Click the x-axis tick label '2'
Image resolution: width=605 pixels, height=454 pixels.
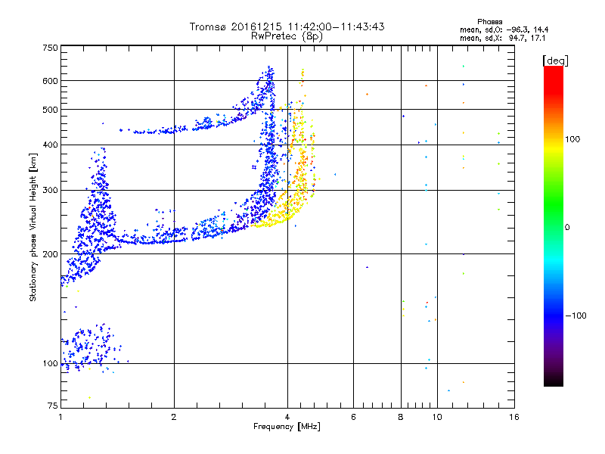(x=174, y=417)
